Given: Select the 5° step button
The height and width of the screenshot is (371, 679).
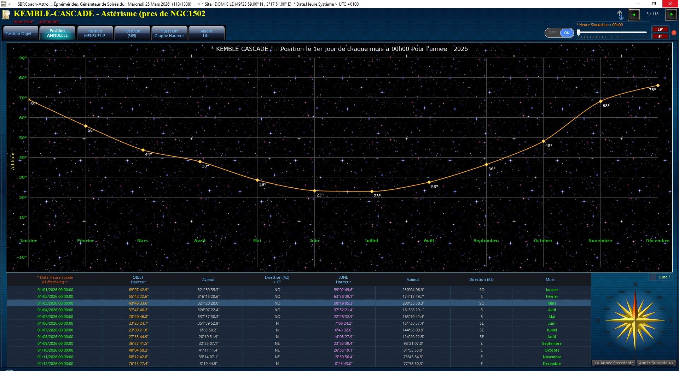Looking at the screenshot, I should click(x=660, y=36).
